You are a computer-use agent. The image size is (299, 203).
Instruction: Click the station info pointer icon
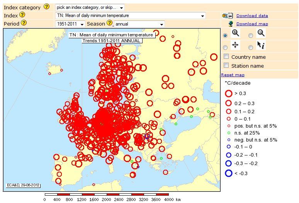point(261,45)
